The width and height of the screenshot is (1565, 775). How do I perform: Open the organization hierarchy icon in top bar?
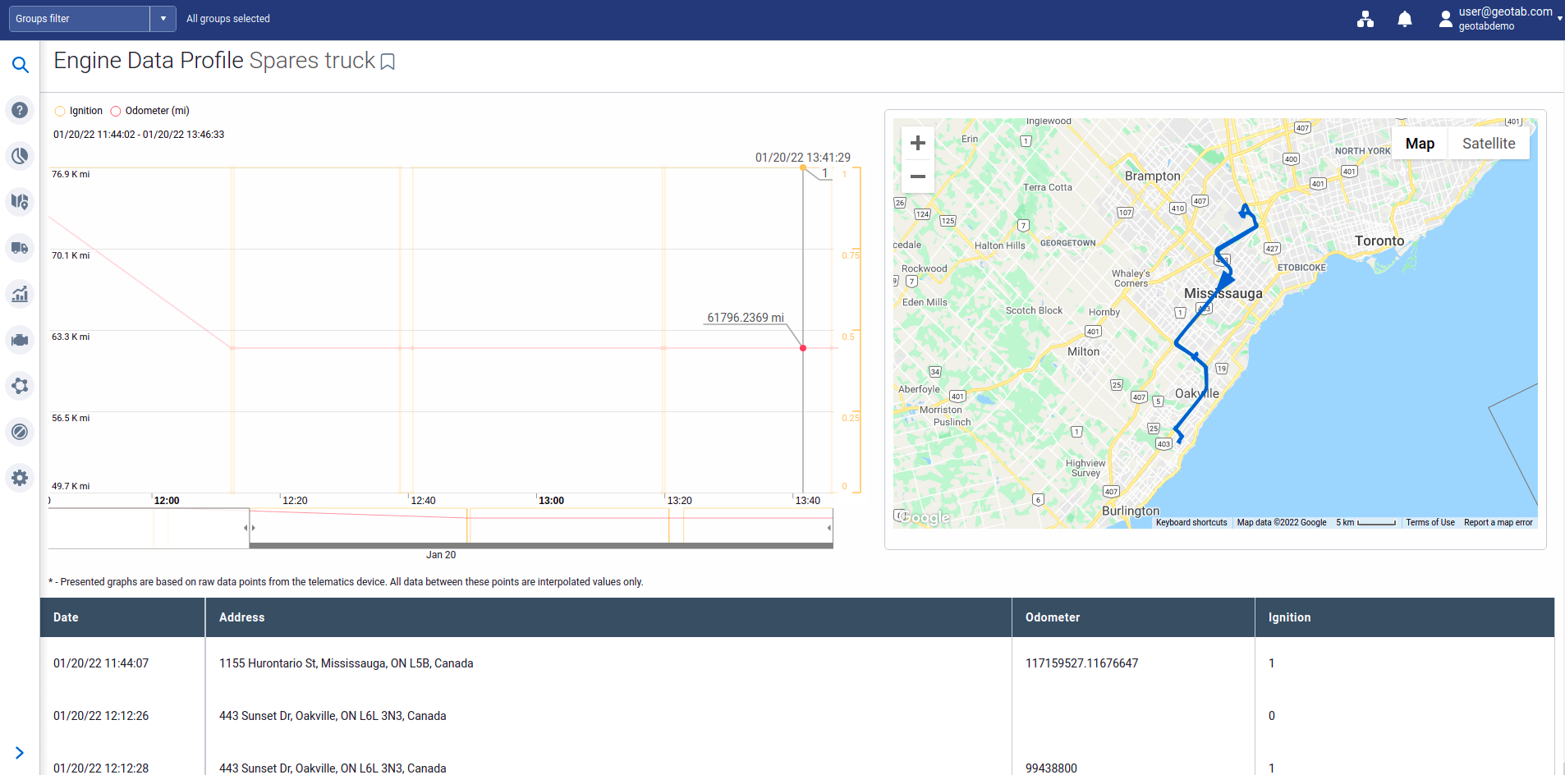1365,18
